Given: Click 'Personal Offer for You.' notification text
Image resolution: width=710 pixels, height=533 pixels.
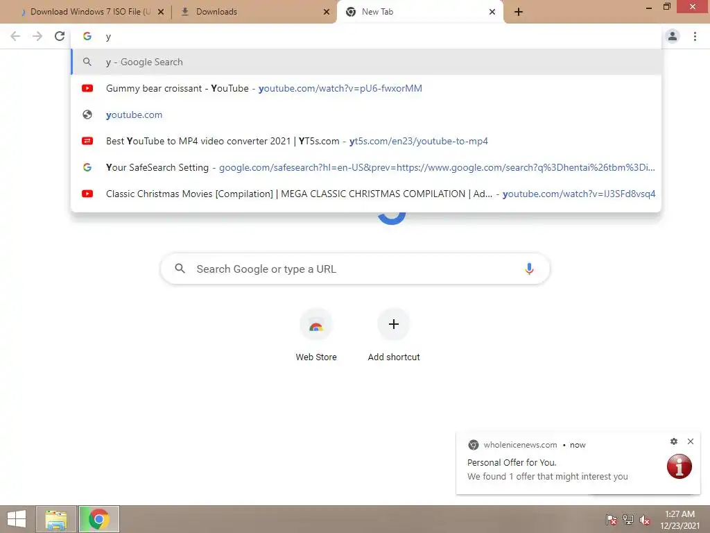Looking at the screenshot, I should [512, 463].
